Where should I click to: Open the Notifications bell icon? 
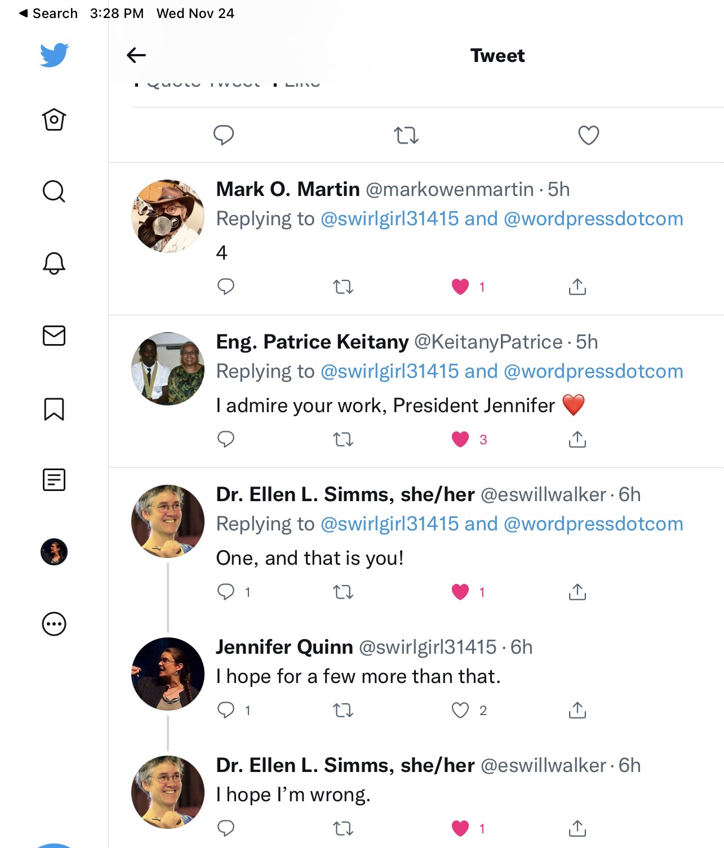coord(54,263)
